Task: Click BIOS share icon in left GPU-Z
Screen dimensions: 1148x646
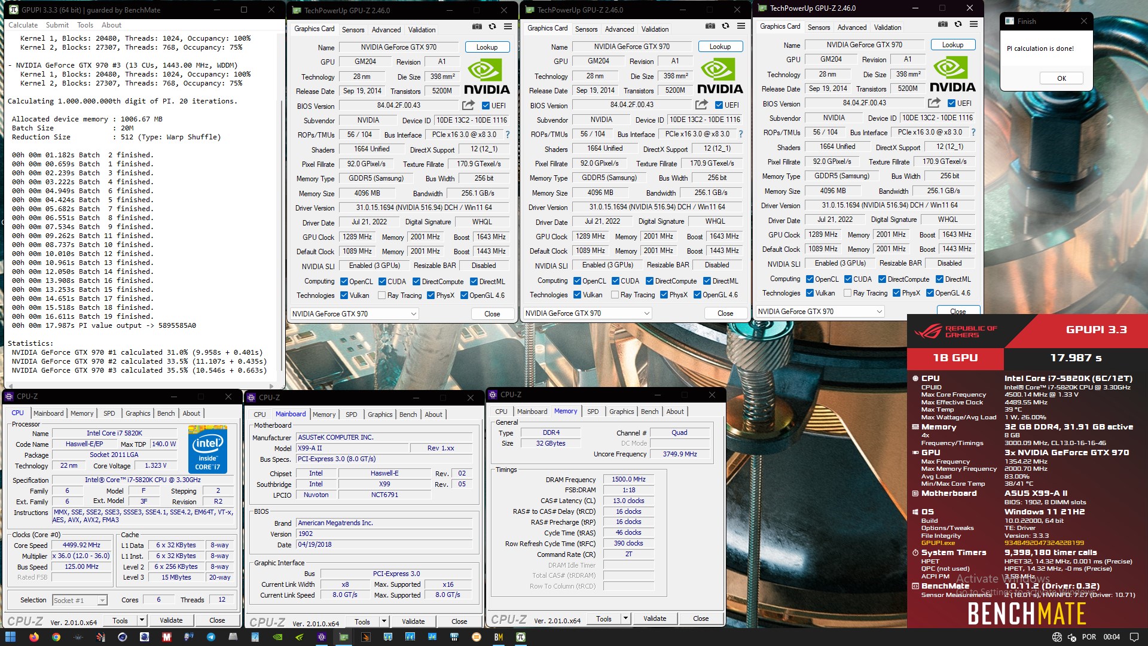Action: 468,105
